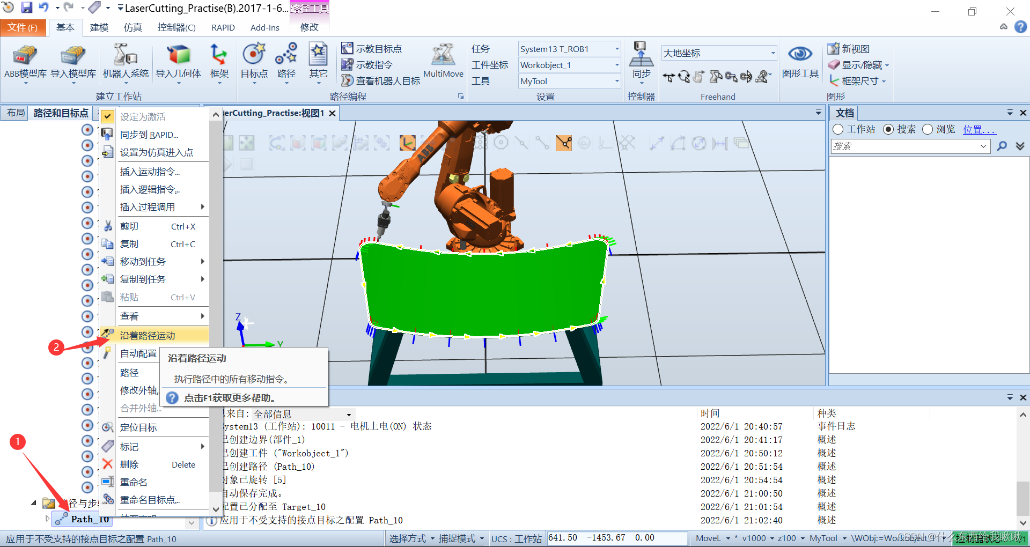
Task: Click the Freehand move tool icon
Action: [x=668, y=77]
